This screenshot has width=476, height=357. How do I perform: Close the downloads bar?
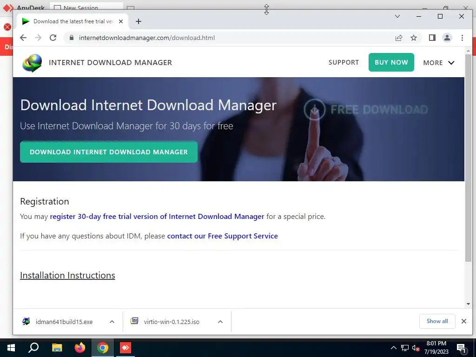[464, 321]
